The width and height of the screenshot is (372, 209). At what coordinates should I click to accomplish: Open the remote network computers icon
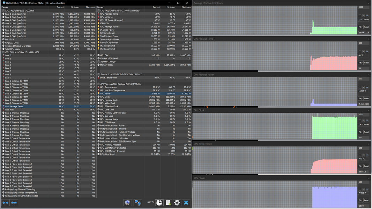coord(137,203)
